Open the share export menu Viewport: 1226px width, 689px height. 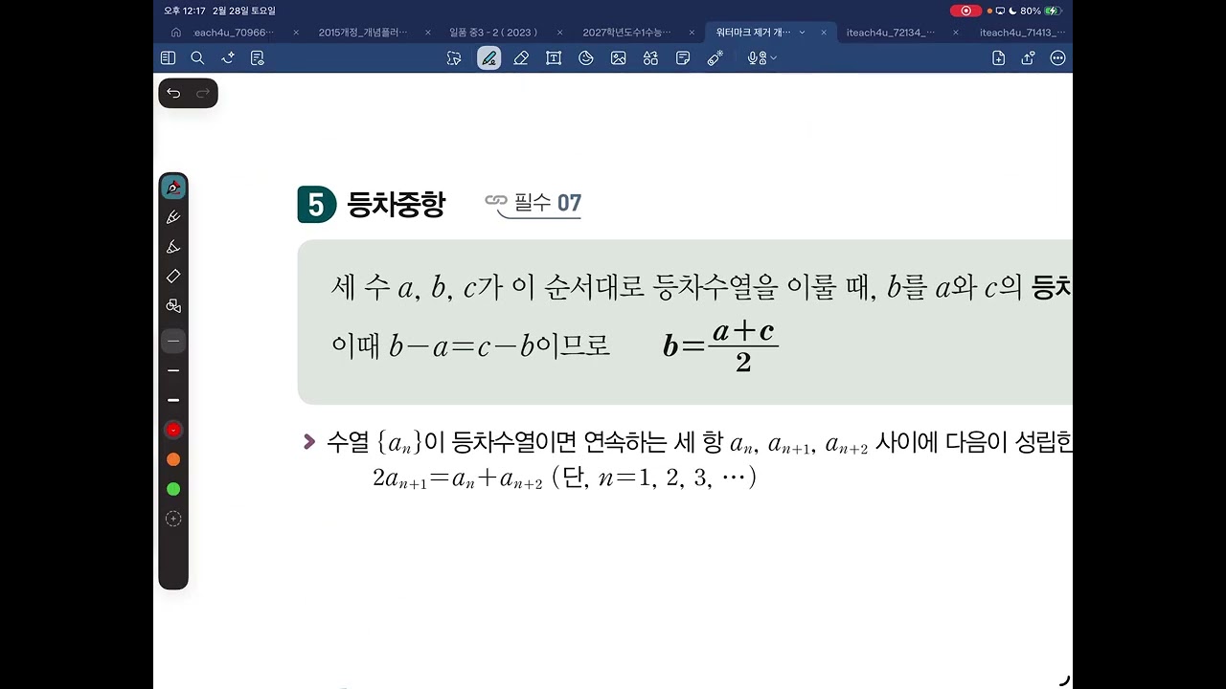1028,58
